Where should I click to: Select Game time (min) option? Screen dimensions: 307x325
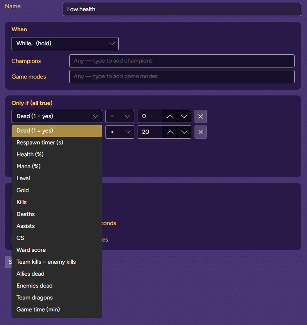tap(57, 310)
